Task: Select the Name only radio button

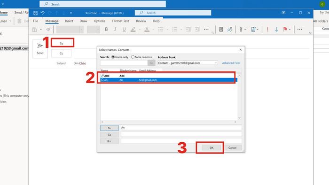Action: pyautogui.click(x=113, y=57)
